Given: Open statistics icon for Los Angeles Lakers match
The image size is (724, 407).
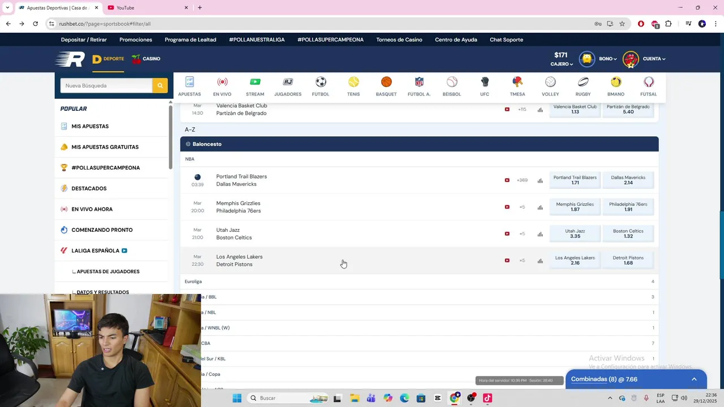Looking at the screenshot, I should pyautogui.click(x=540, y=261).
